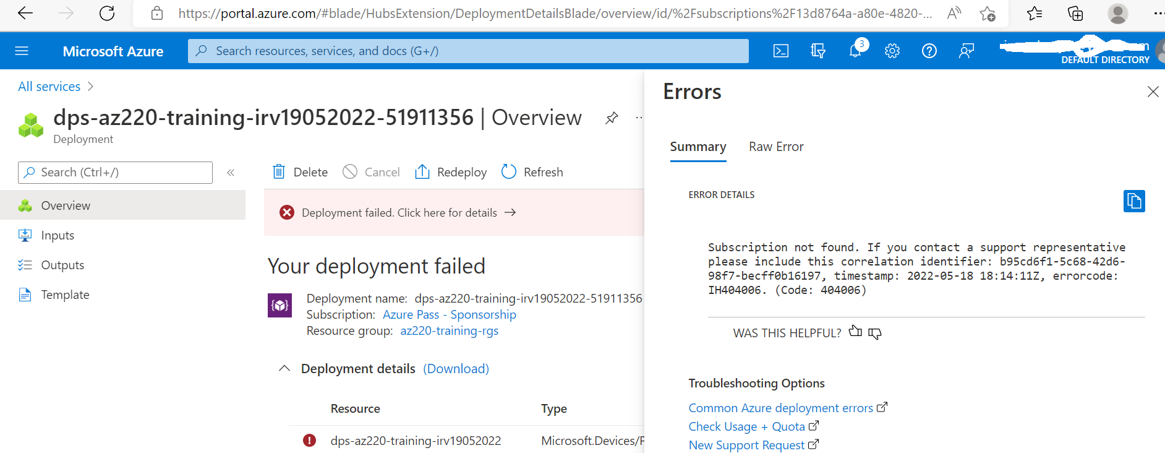The height and width of the screenshot is (453, 1165).
Task: Click the Cancel toolbar button
Action: coord(371,172)
